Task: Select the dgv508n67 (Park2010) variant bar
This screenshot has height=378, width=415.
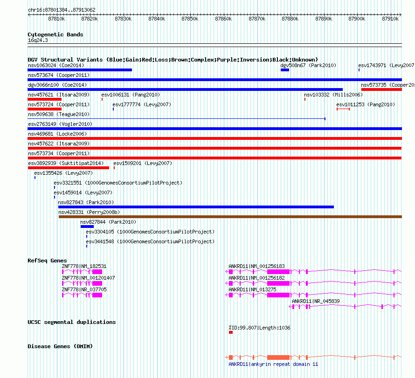Action: [285, 70]
